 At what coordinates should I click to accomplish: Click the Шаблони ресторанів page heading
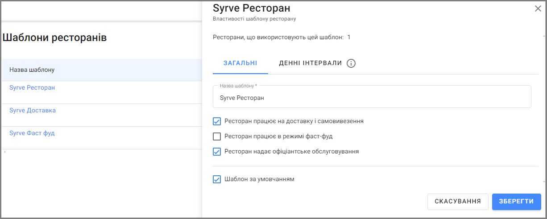pyautogui.click(x=55, y=37)
